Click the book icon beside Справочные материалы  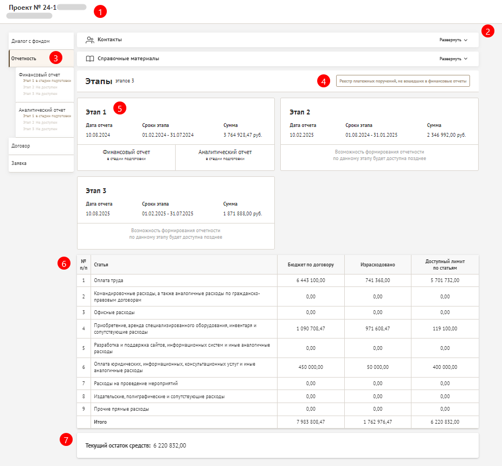[x=90, y=59]
